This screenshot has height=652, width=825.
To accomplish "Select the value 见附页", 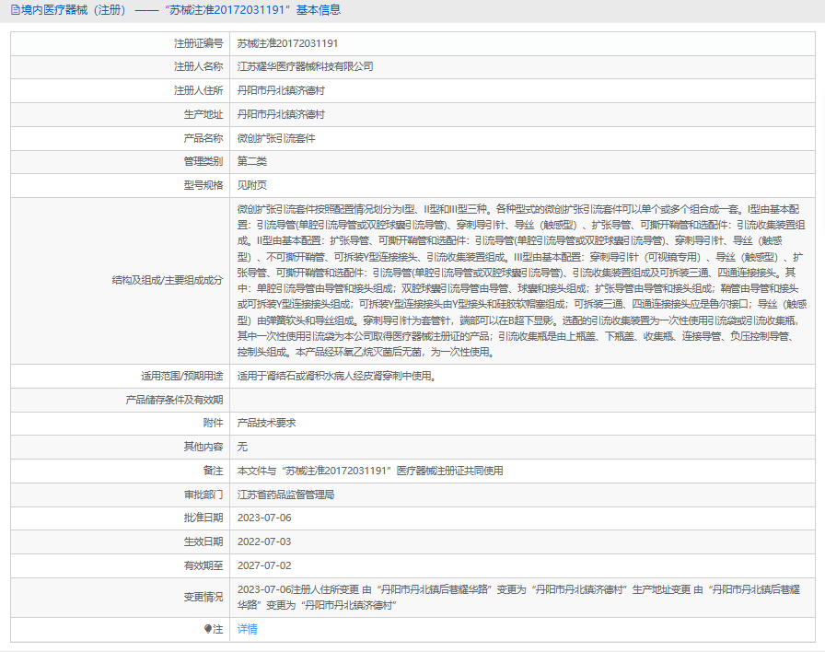I will pyautogui.click(x=252, y=185).
